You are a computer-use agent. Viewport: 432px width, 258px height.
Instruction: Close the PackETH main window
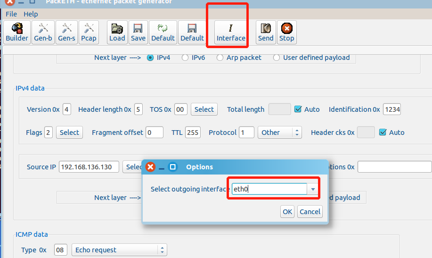[x=9, y=2]
